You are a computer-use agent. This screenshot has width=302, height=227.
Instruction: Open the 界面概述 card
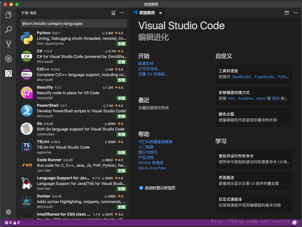pos(254,181)
